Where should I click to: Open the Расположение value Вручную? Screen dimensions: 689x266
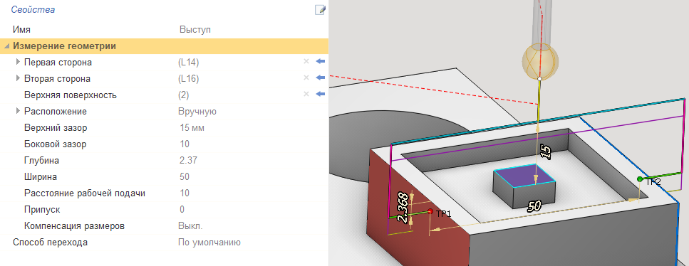[197, 112]
